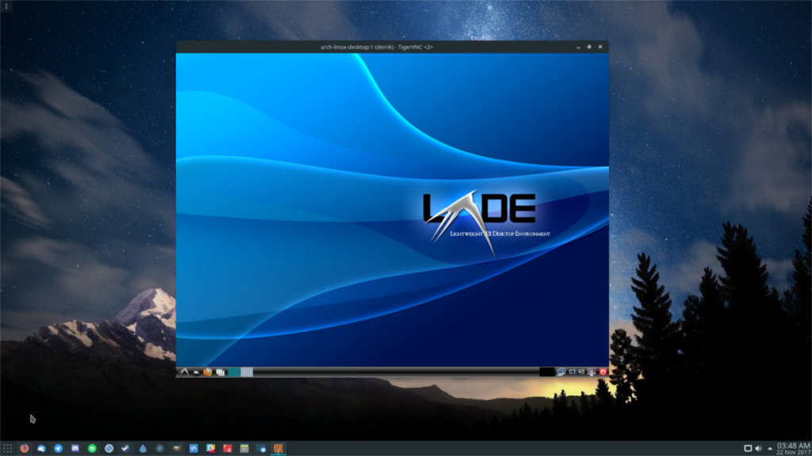Click the Deluge water-drop icon on the taskbar
Screen dimensions: 812x456
[144, 448]
